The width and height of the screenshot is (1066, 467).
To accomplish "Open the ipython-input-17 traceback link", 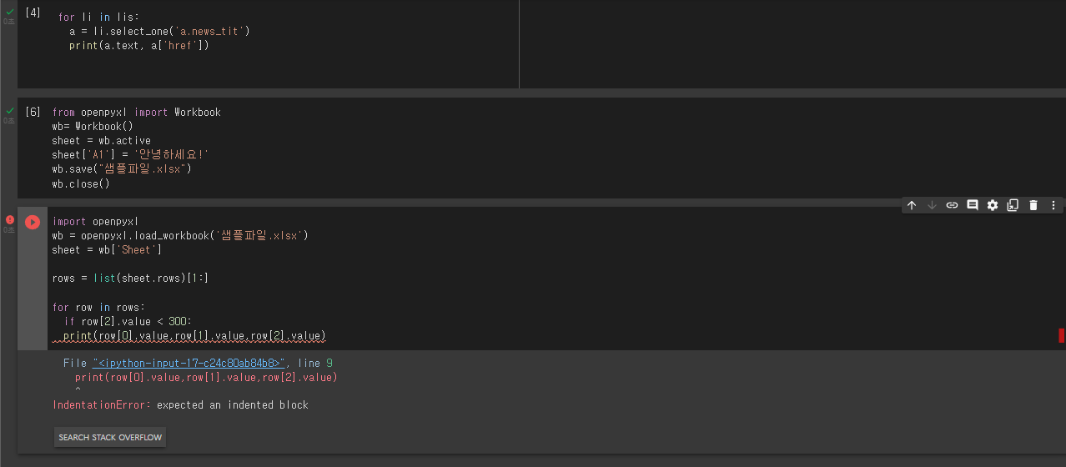I will (189, 364).
